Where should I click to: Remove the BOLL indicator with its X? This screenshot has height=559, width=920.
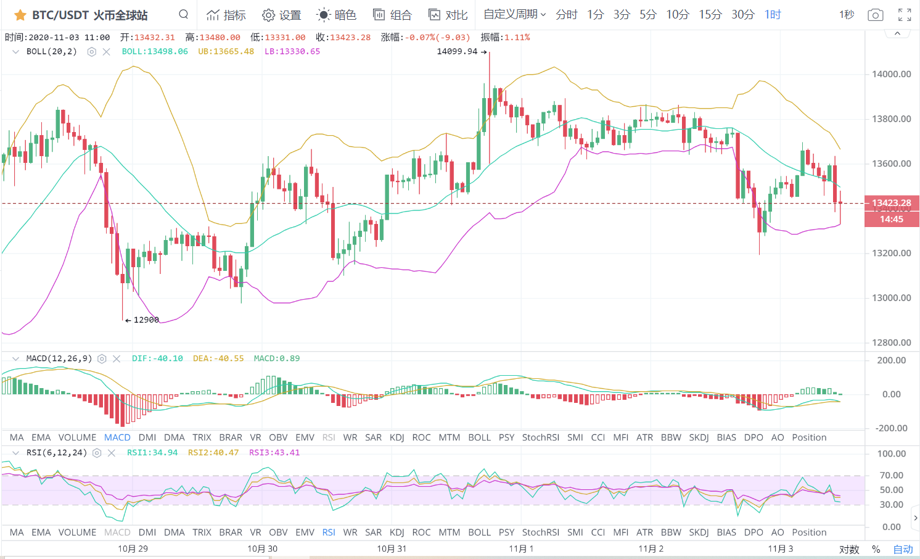point(107,52)
